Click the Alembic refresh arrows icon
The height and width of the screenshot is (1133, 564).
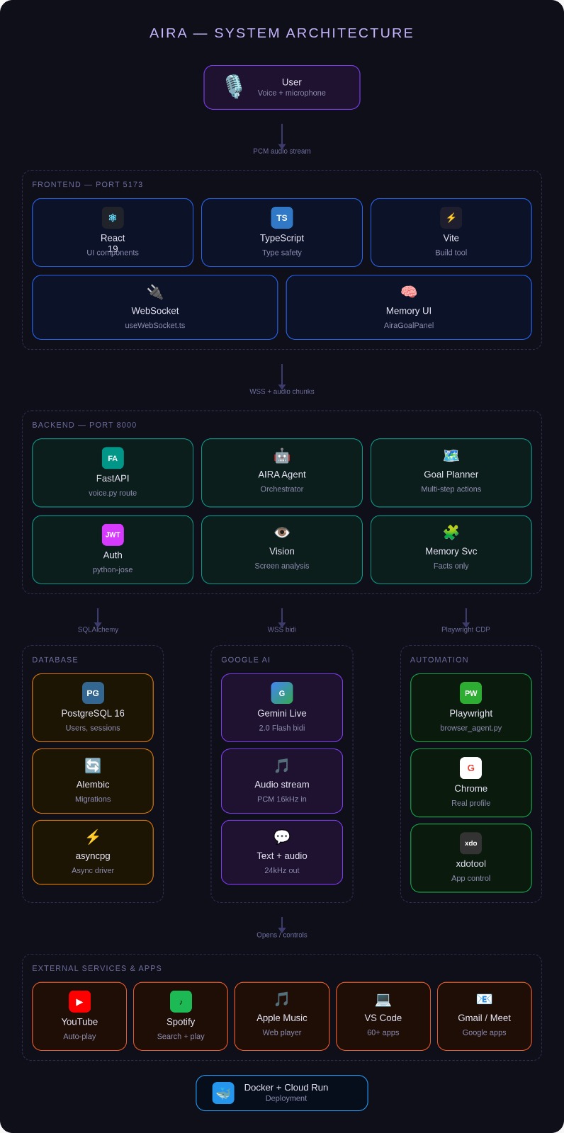(93, 765)
